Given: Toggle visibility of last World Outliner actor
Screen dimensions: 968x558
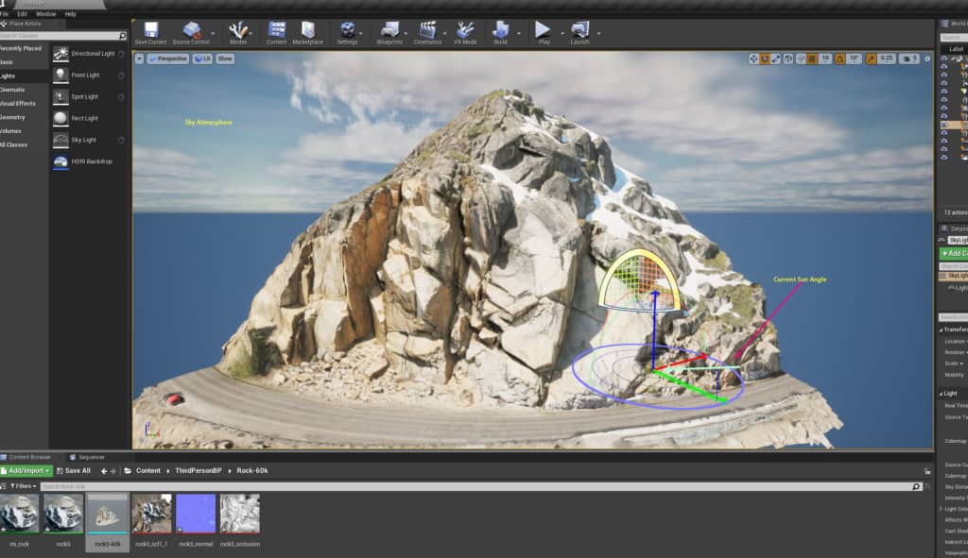Looking at the screenshot, I should pos(944,158).
